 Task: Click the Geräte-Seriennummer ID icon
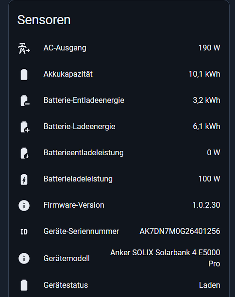coord(24,231)
